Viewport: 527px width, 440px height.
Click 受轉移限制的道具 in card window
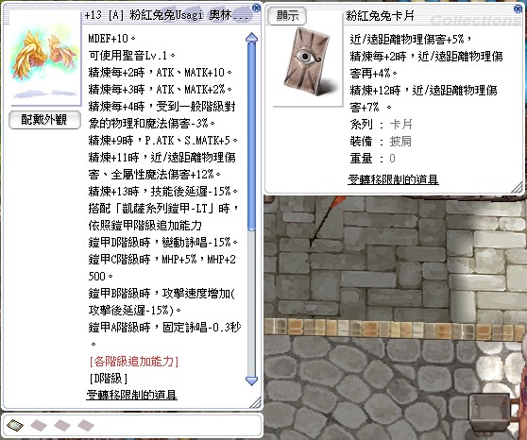[393, 179]
